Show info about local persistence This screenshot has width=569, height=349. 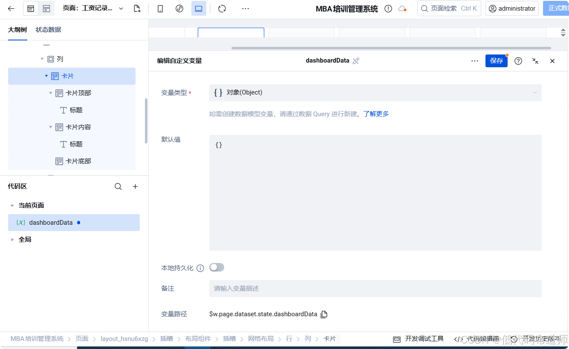tap(200, 268)
